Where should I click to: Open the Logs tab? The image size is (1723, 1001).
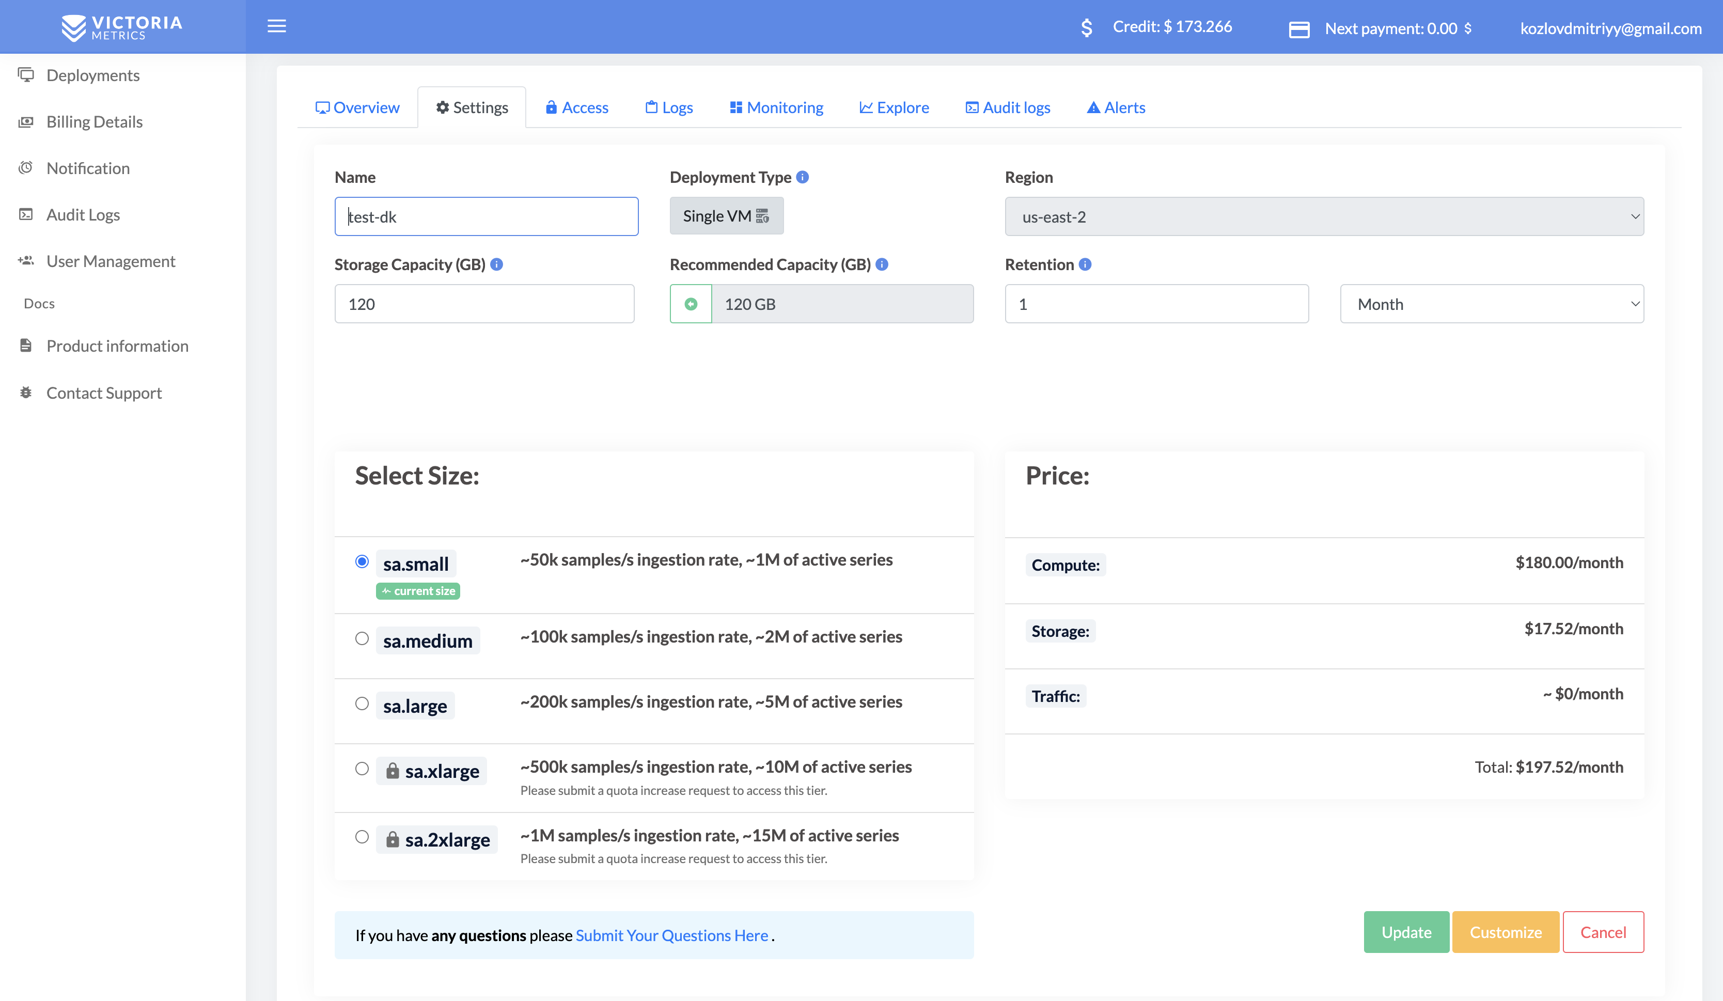[669, 107]
